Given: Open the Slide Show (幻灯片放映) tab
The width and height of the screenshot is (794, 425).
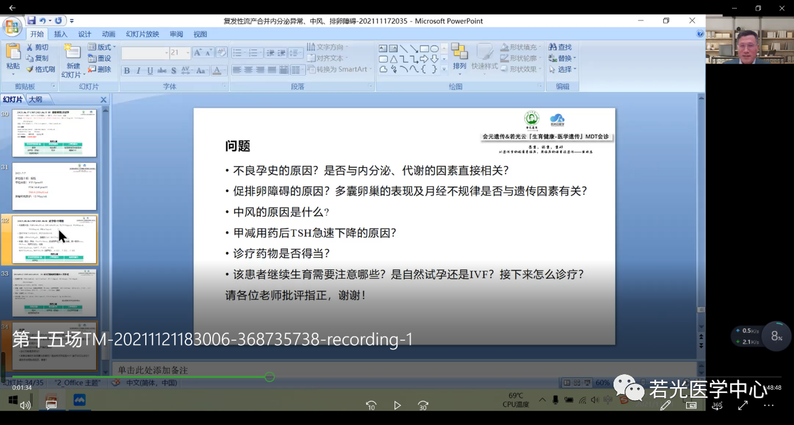Looking at the screenshot, I should point(143,34).
